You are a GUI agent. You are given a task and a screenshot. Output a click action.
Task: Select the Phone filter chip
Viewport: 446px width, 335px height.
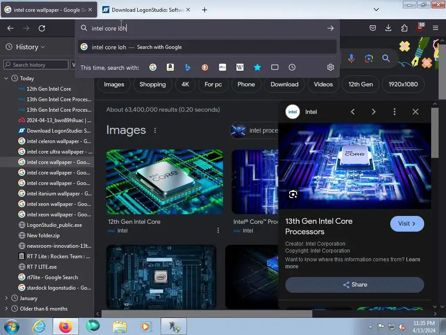(246, 84)
